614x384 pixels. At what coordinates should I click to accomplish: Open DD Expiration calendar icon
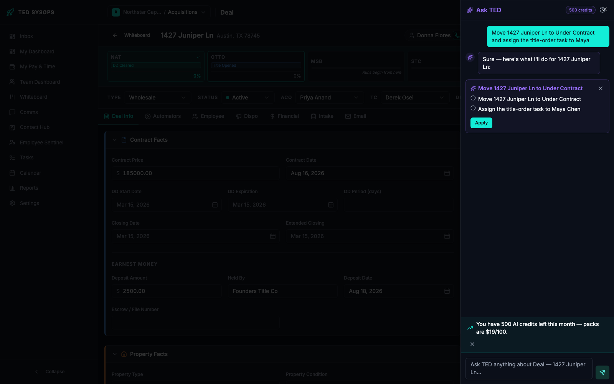pyautogui.click(x=331, y=205)
